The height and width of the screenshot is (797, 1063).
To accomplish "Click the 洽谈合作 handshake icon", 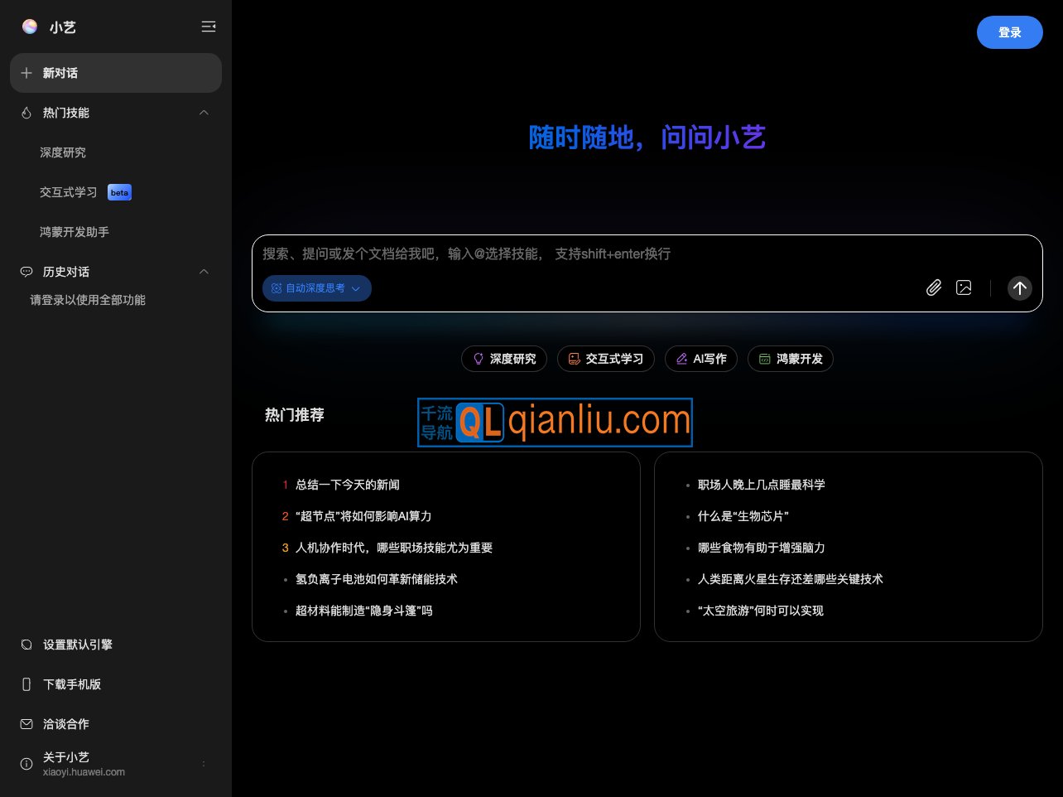I will (26, 724).
